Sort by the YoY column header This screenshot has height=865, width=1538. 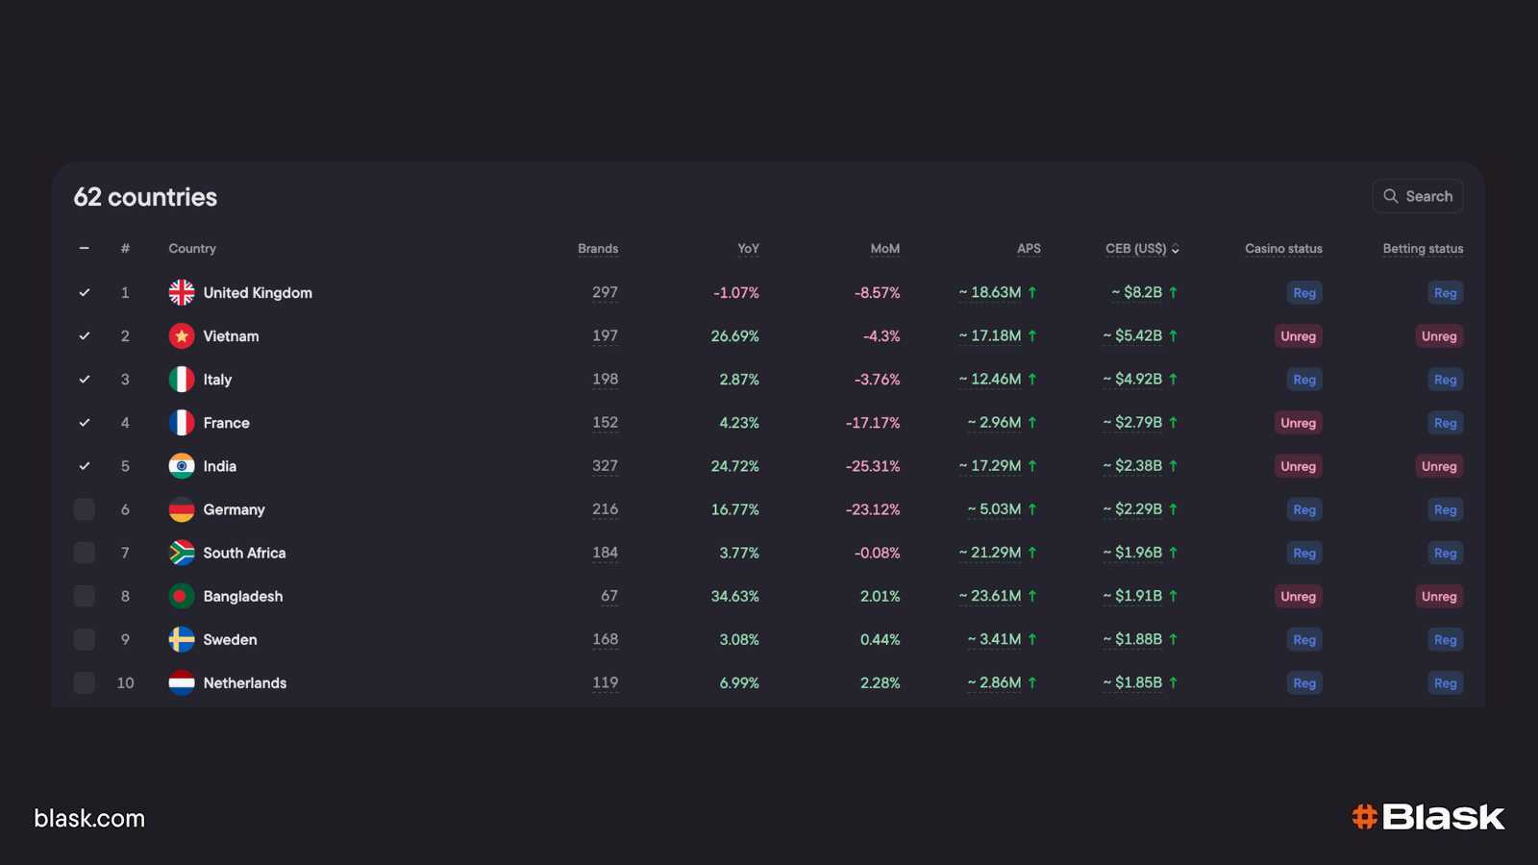tap(748, 248)
